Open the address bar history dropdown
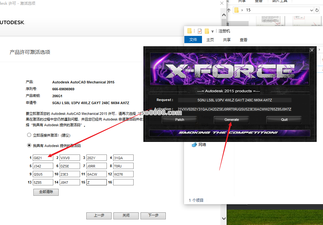Viewport: 323px width, 225px height. [311, 10]
